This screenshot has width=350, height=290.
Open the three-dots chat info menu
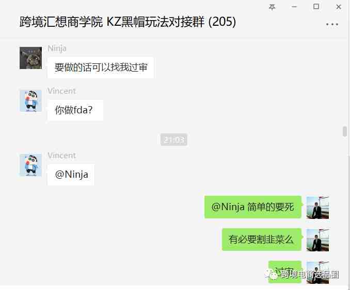coord(332,24)
